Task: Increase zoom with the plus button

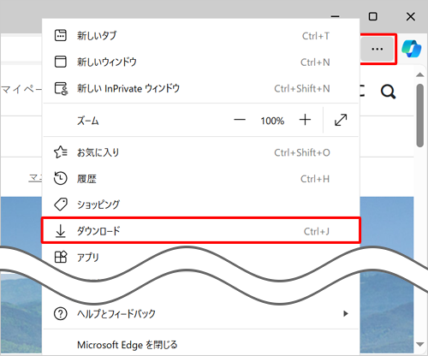Action: [305, 120]
